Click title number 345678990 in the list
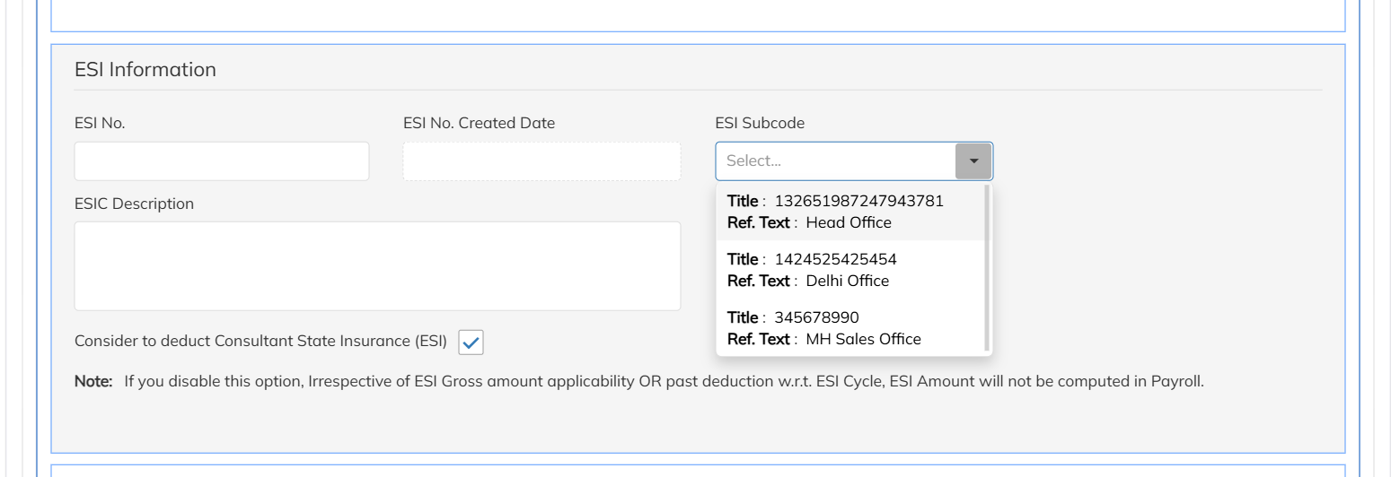This screenshot has width=1391, height=477. (816, 317)
